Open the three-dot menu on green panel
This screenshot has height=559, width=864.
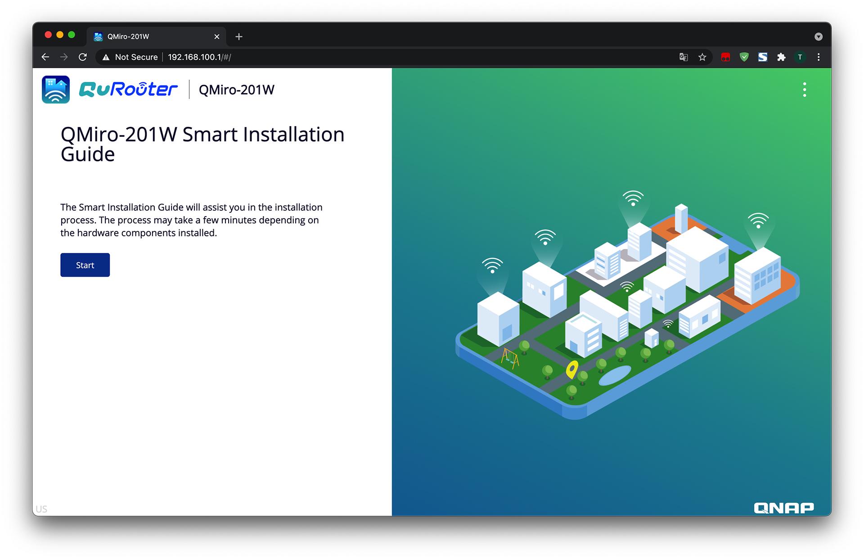click(x=805, y=90)
